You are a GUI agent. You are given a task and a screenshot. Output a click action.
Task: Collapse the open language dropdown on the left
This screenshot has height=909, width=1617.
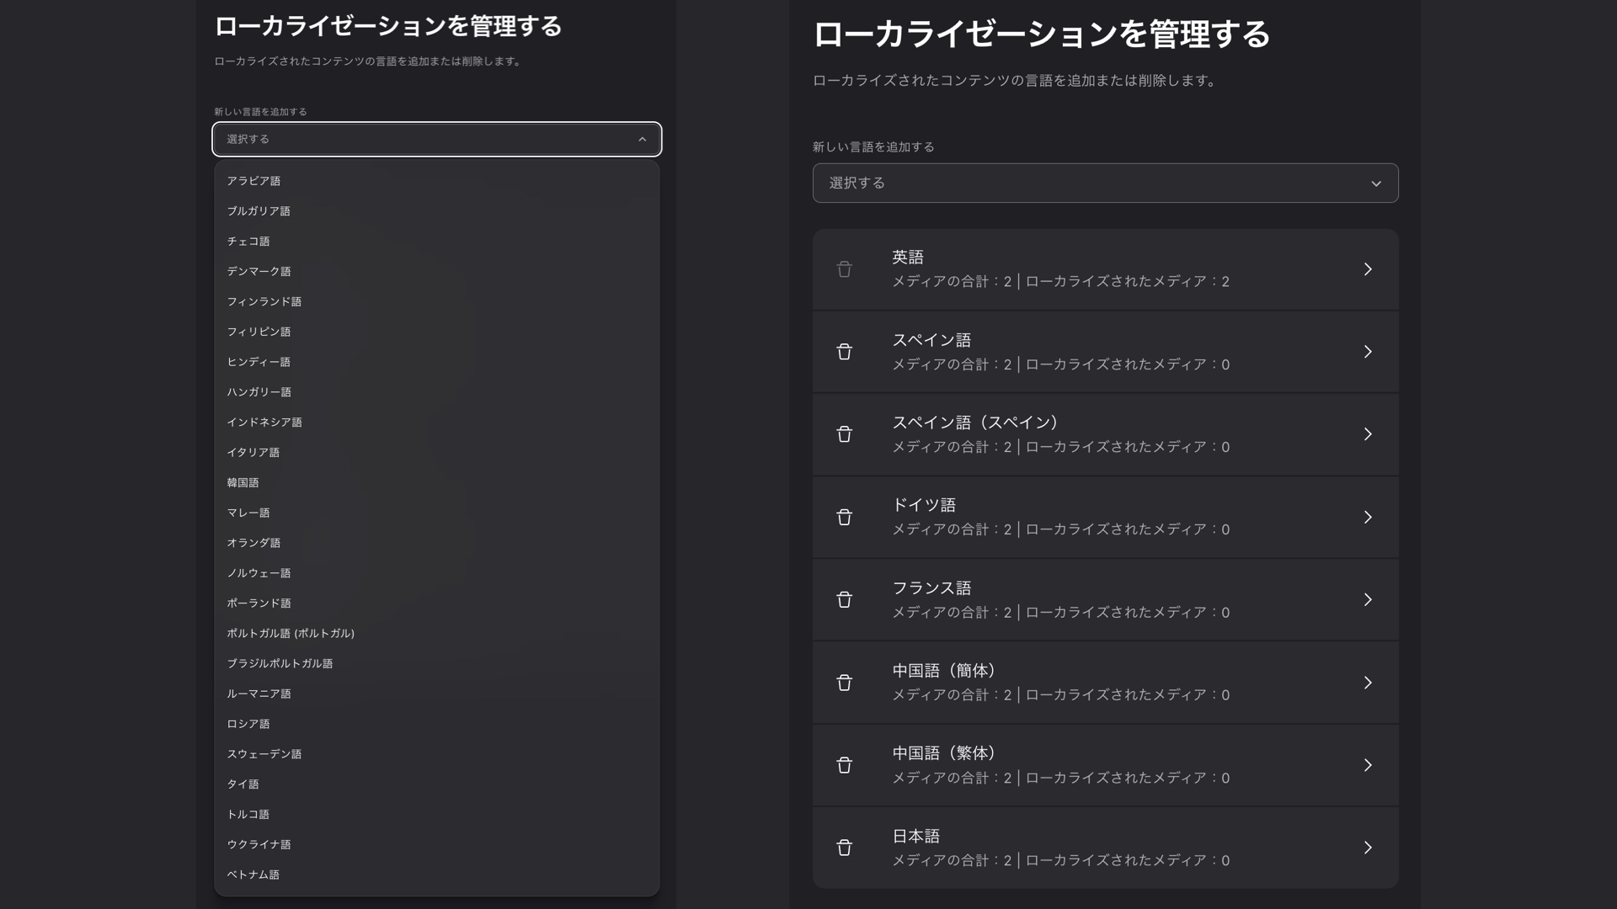point(642,140)
